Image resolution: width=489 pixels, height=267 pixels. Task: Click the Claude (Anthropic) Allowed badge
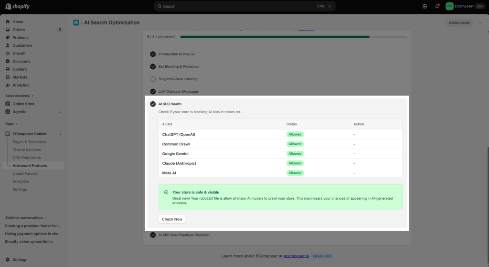[x=295, y=163]
